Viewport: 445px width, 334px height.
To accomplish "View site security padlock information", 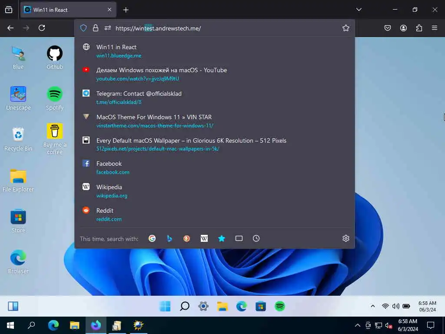I will tap(96, 28).
